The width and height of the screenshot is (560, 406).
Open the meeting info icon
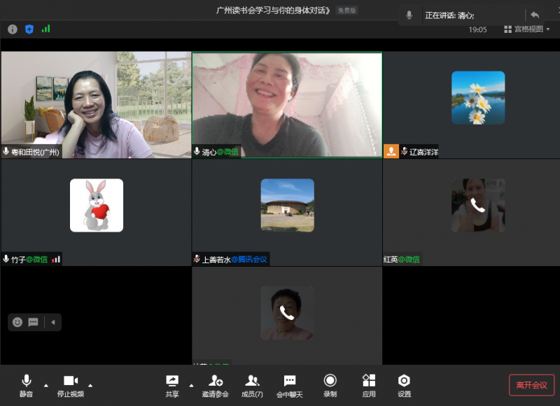13,29
